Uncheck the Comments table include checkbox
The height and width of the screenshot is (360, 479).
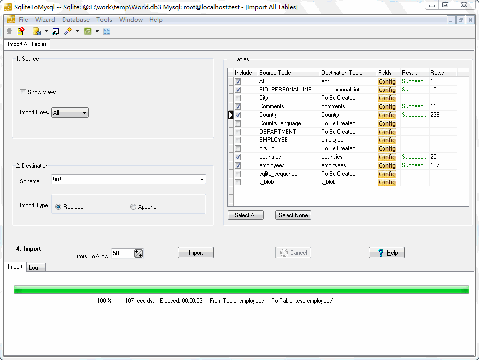point(238,106)
